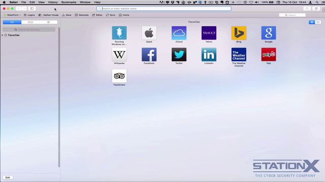Open the Yelp favorite tile

click(x=269, y=55)
